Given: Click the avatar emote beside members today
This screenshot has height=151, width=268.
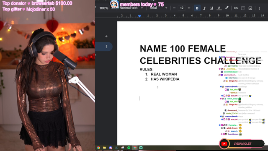Looking at the screenshot, I should point(114,4).
